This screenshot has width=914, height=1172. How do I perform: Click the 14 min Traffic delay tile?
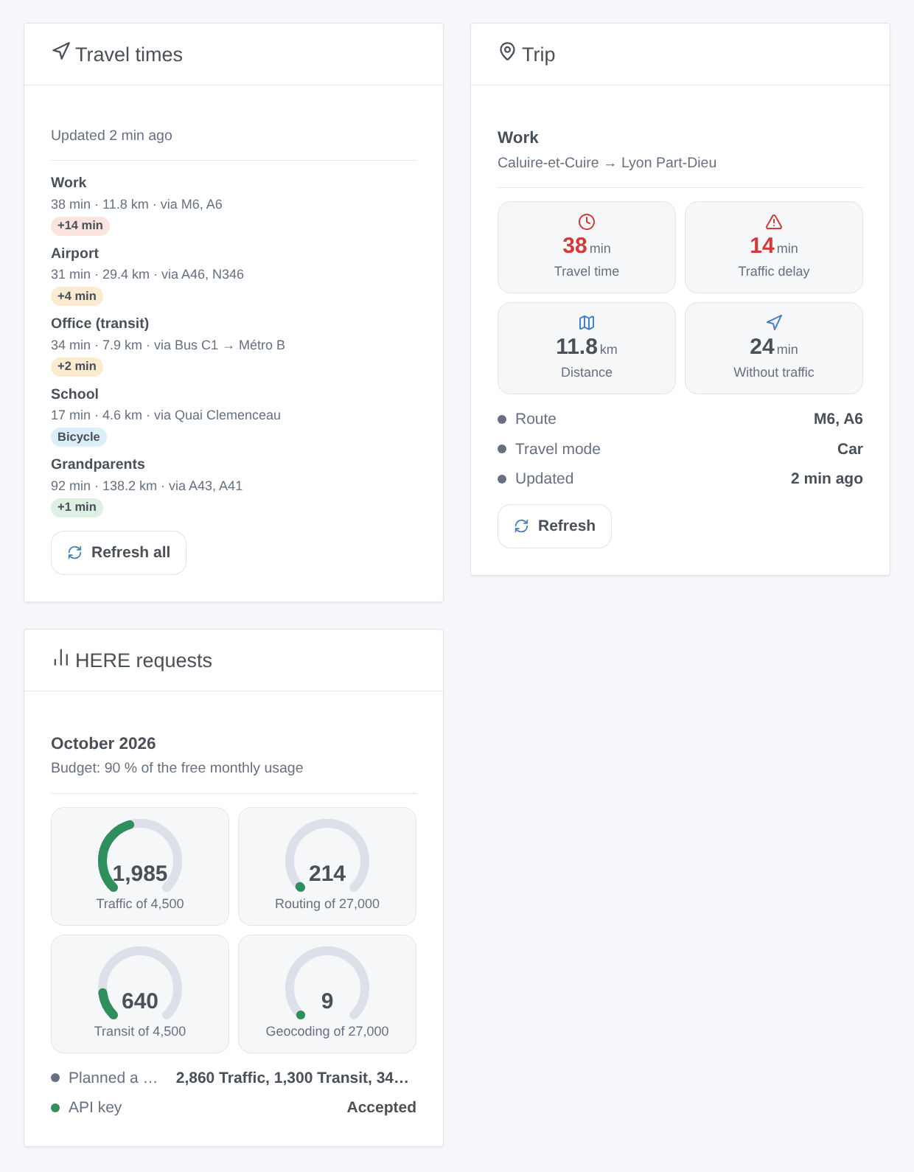coord(774,247)
